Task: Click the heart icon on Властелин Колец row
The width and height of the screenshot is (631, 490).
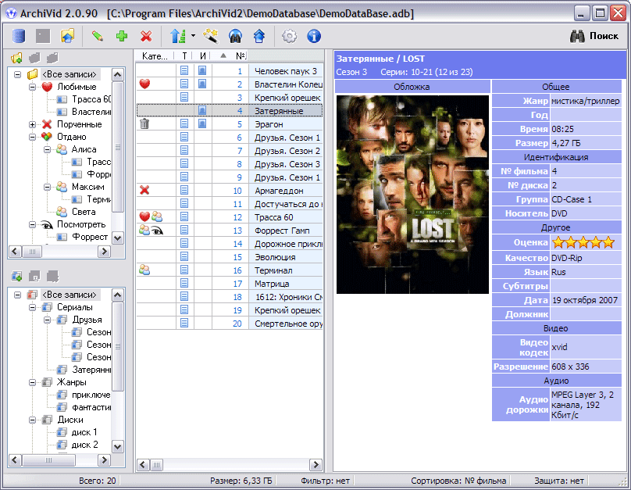Action: tap(144, 84)
